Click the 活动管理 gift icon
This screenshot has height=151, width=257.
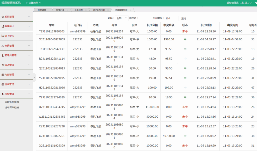[3, 65]
